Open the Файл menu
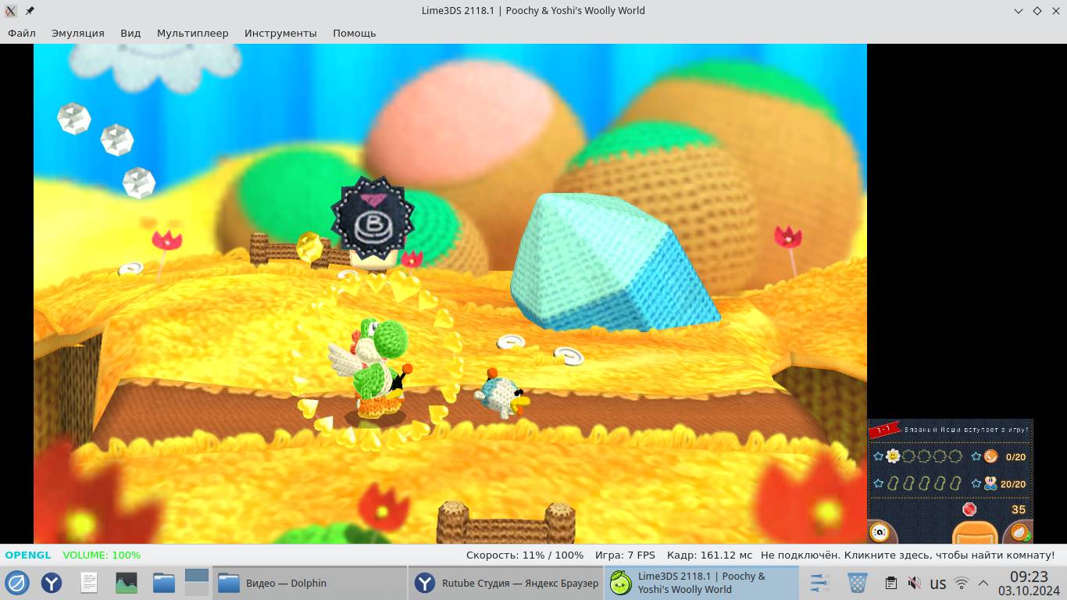The image size is (1067, 600). tap(22, 33)
